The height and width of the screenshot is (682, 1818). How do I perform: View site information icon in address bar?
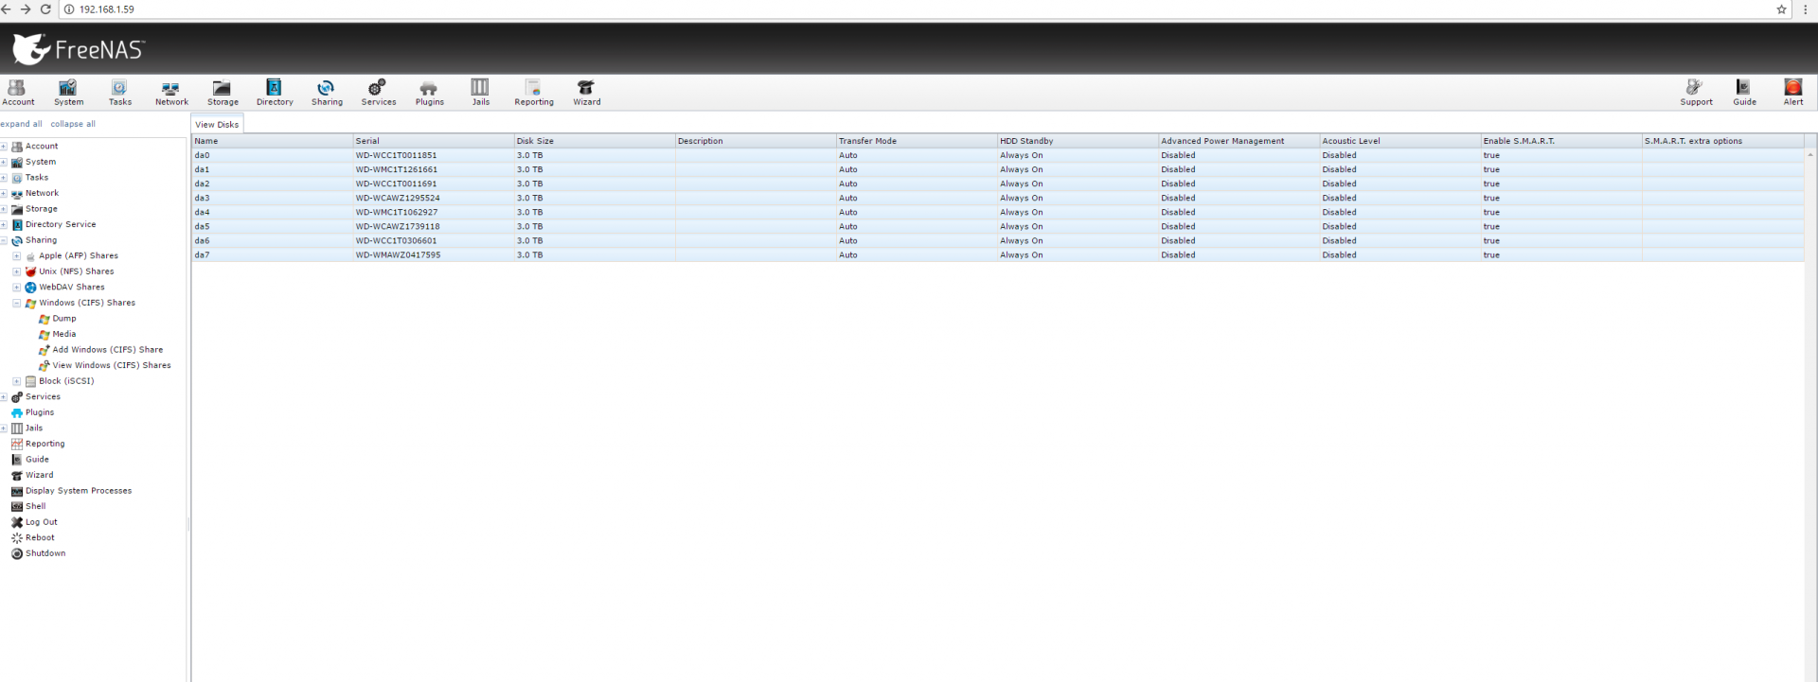point(69,9)
